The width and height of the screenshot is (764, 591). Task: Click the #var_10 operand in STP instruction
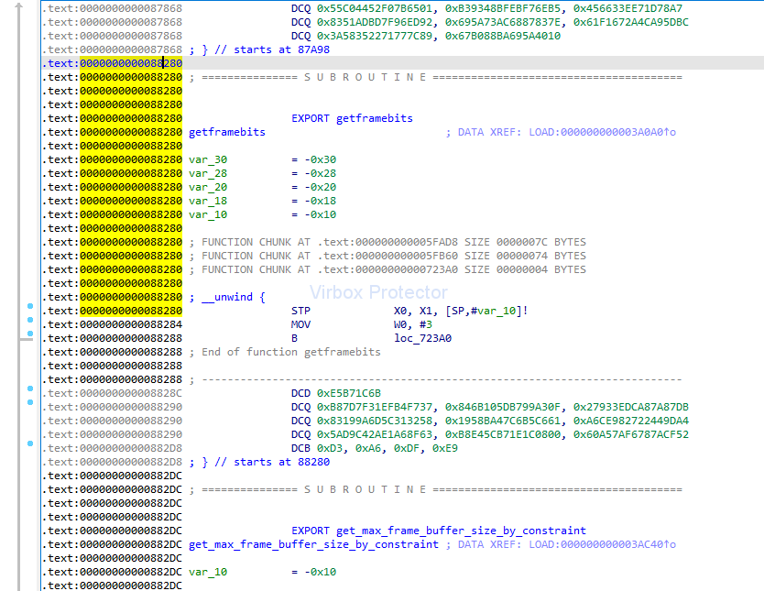click(495, 311)
